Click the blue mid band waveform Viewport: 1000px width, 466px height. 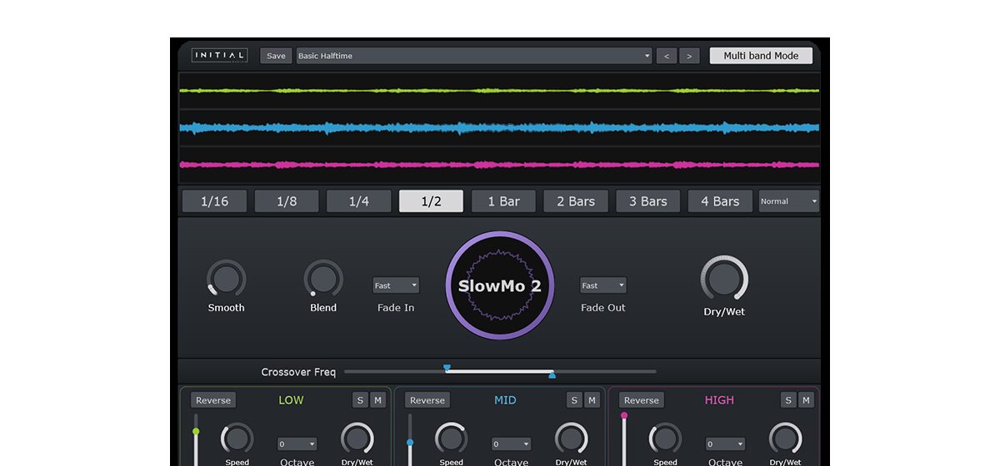click(x=499, y=128)
